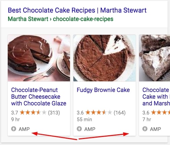Click star rating on third recipe card

(x=161, y=112)
